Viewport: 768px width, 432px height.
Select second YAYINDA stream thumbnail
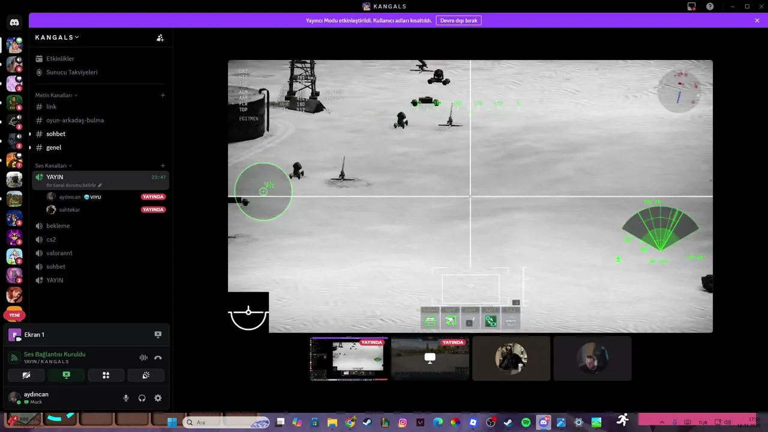pos(430,359)
